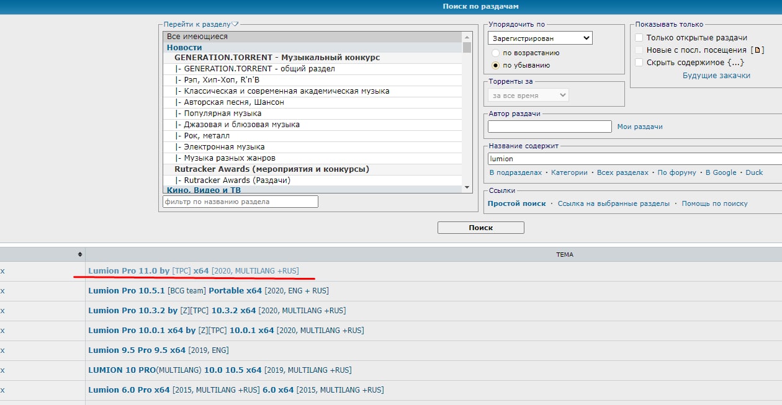Viewport: 782px width, 405px height.
Task: Enable Только открытые раздачи checkbox
Action: (639, 38)
